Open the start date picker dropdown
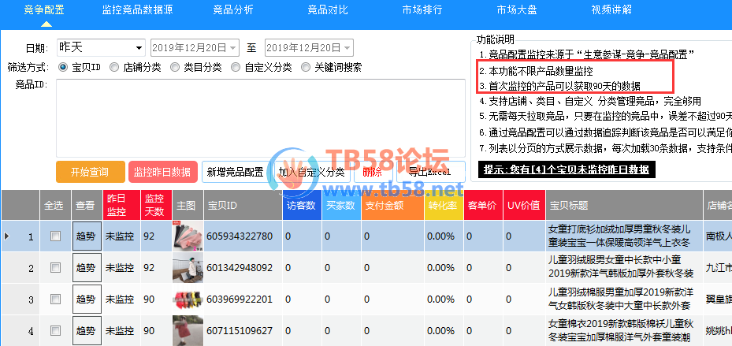732x346 pixels. 233,47
